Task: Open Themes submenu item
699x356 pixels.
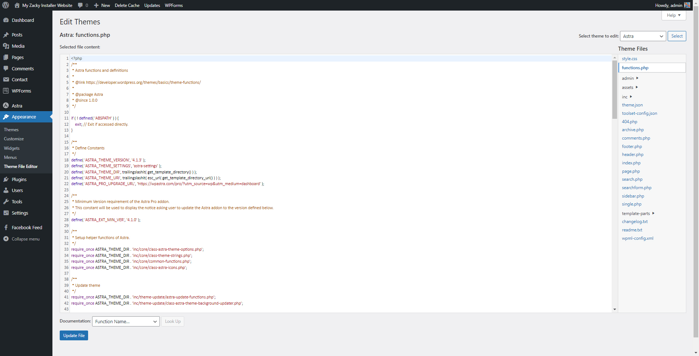Action: [11, 129]
